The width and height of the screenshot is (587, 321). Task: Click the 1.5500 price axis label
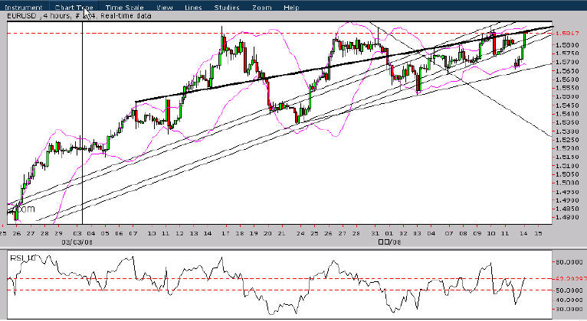[x=567, y=96]
